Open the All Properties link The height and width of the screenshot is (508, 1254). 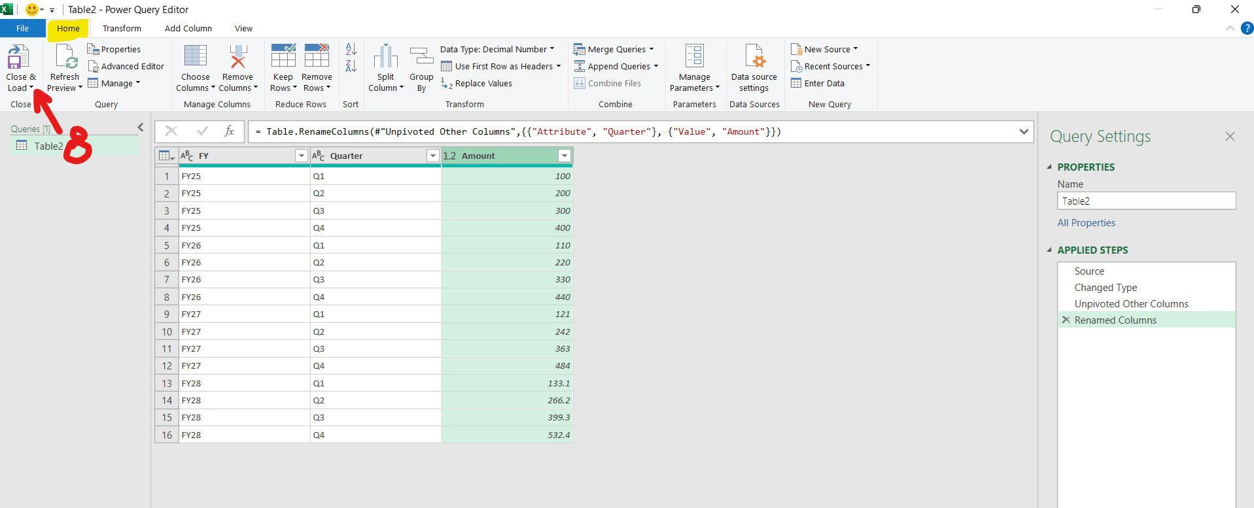point(1087,222)
